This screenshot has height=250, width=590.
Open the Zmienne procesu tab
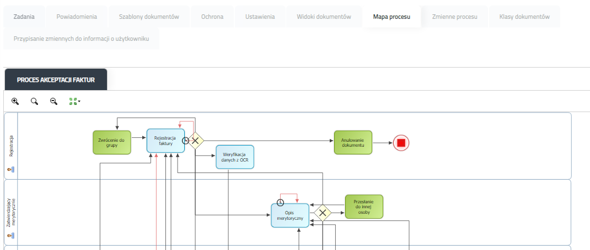[x=454, y=16]
